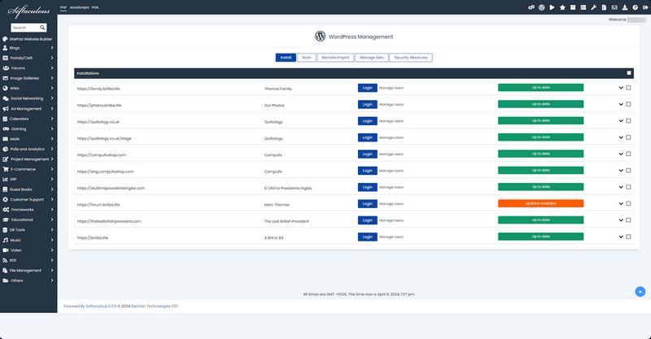Screen dimensions: 651x339
Task: Open settings wrench icon in top bar
Action: point(593,7)
